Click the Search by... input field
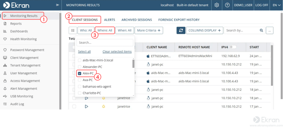The height and width of the screenshot is (134, 283). (242, 30)
